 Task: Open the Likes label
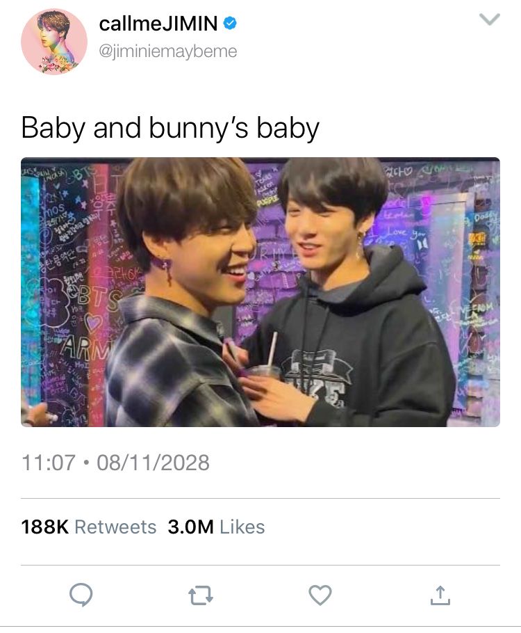click(242, 527)
